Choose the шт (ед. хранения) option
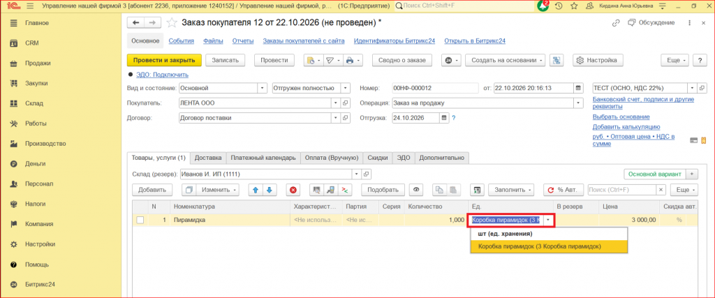715x298 pixels. click(x=549, y=234)
